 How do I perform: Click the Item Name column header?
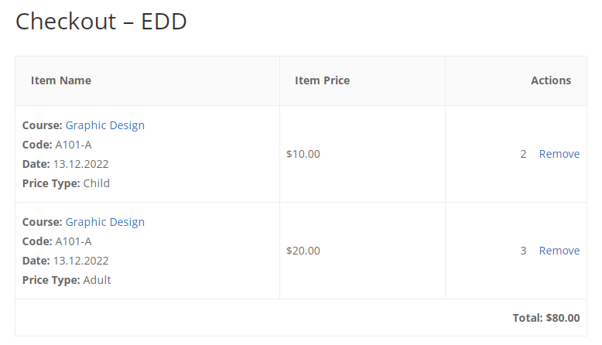pos(61,80)
